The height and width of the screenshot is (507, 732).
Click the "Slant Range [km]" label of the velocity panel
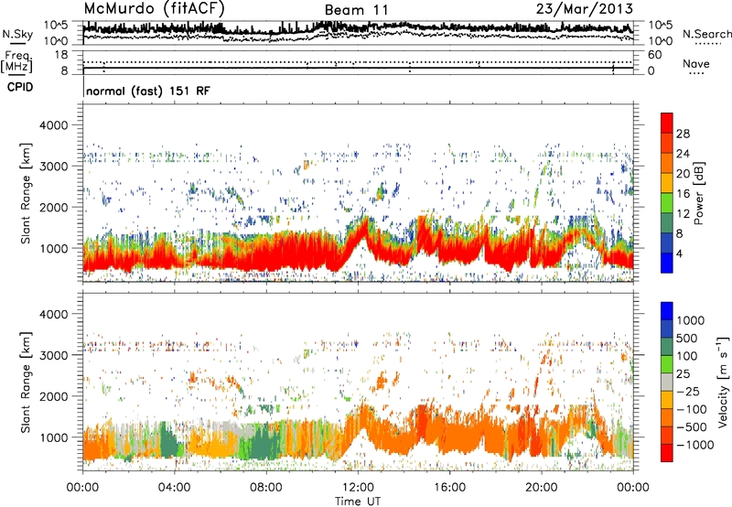(26, 382)
